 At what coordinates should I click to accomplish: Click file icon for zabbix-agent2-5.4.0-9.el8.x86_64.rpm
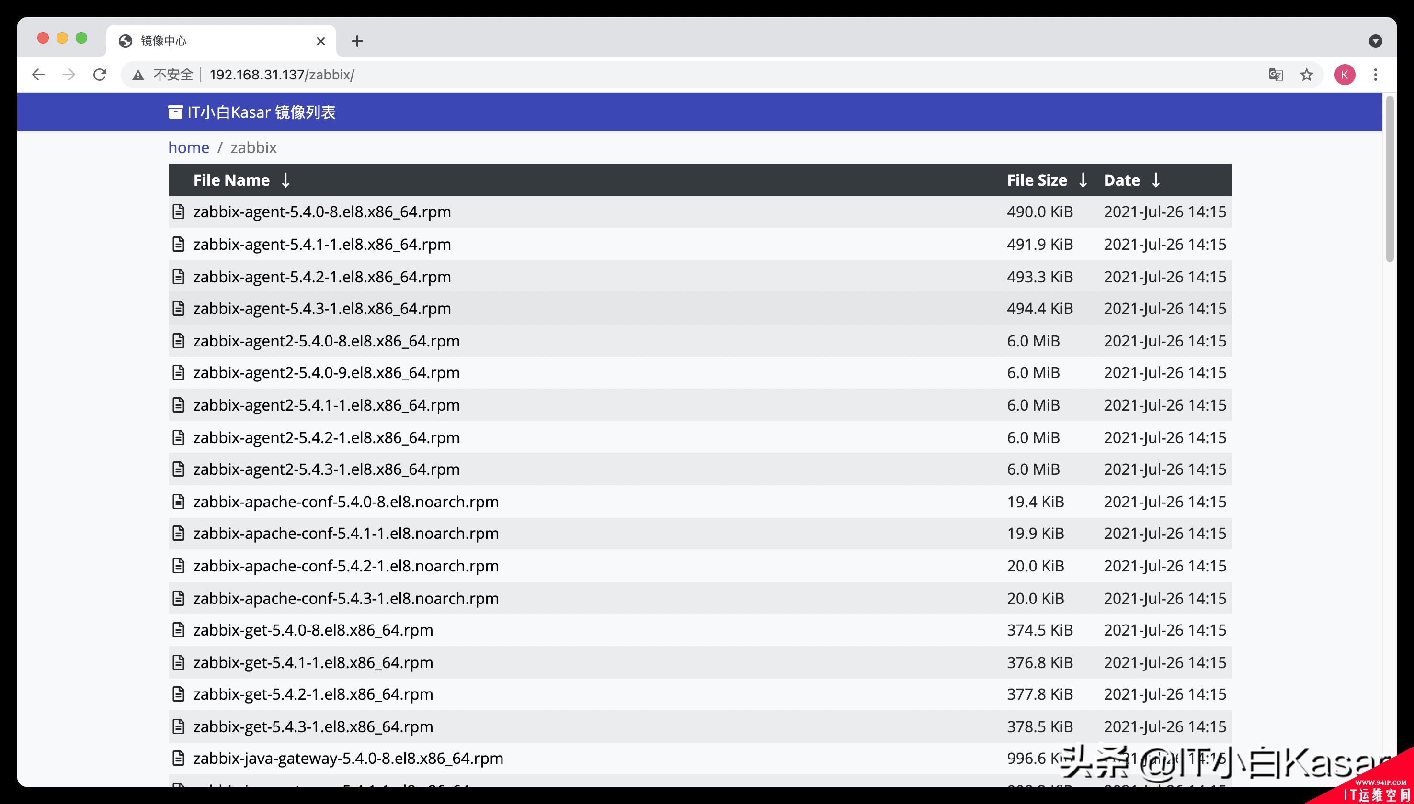tap(178, 373)
